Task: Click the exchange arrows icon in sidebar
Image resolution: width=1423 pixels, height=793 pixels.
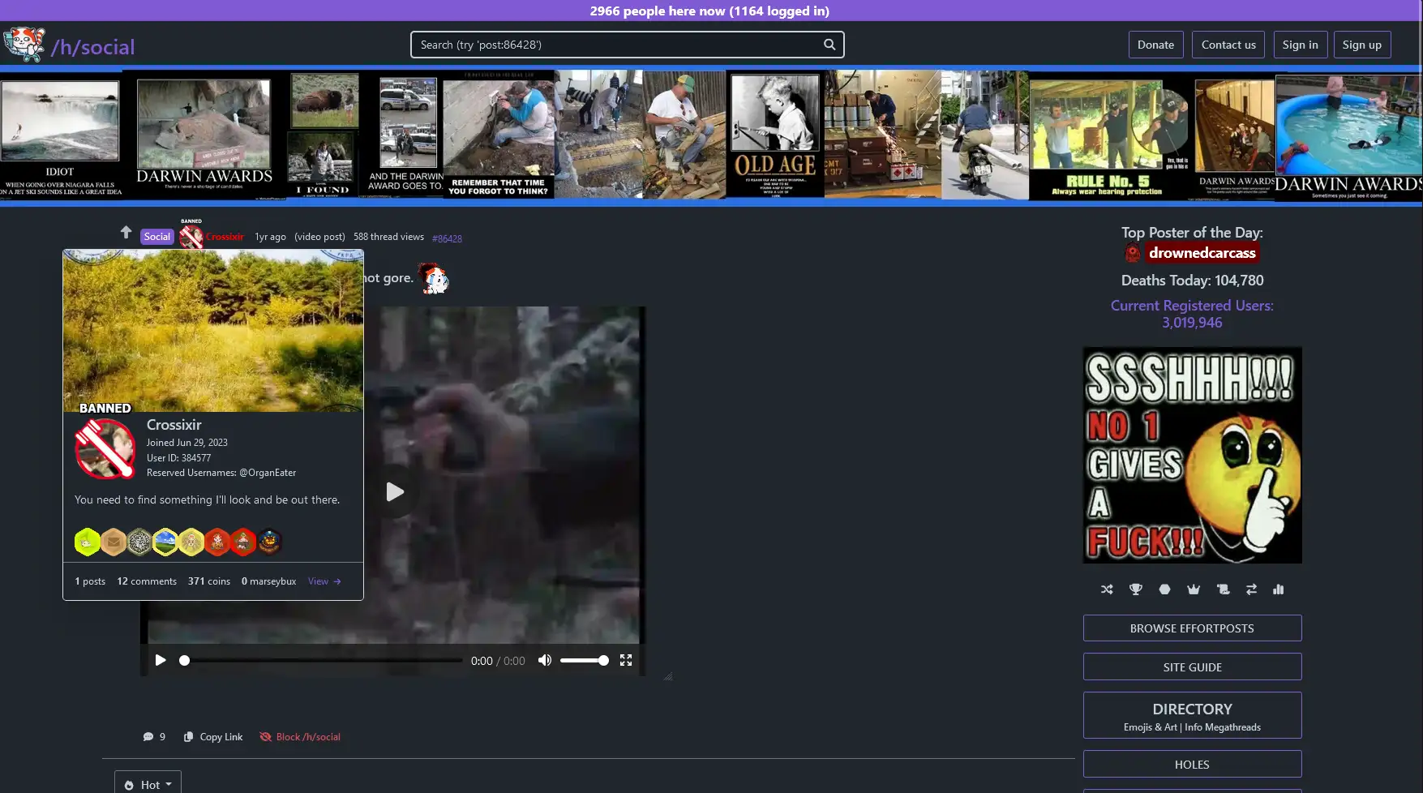Action: click(x=1251, y=589)
